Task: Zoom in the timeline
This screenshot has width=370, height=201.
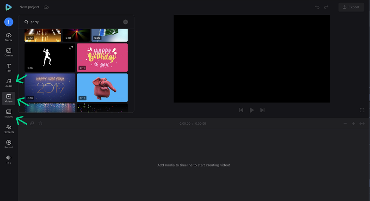Action: (353, 123)
